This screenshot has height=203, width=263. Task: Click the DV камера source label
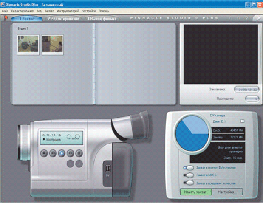(218, 116)
